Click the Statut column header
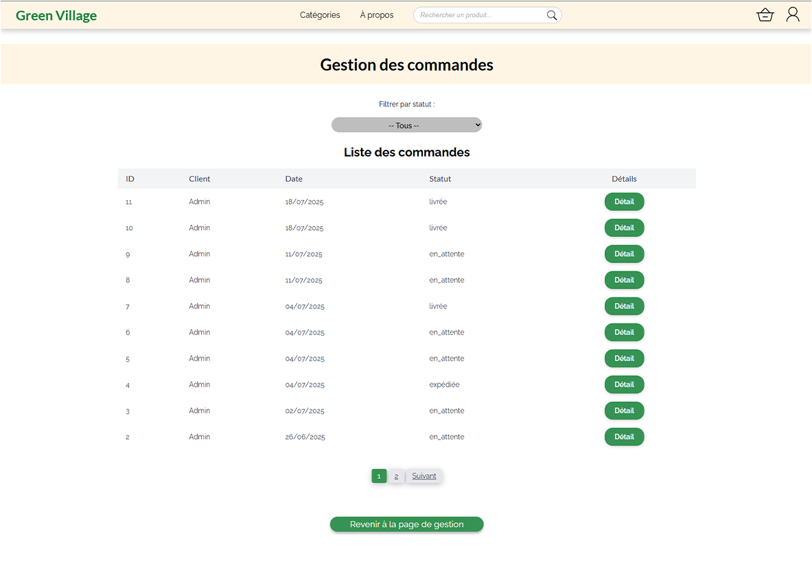The image size is (812, 588). coord(440,179)
